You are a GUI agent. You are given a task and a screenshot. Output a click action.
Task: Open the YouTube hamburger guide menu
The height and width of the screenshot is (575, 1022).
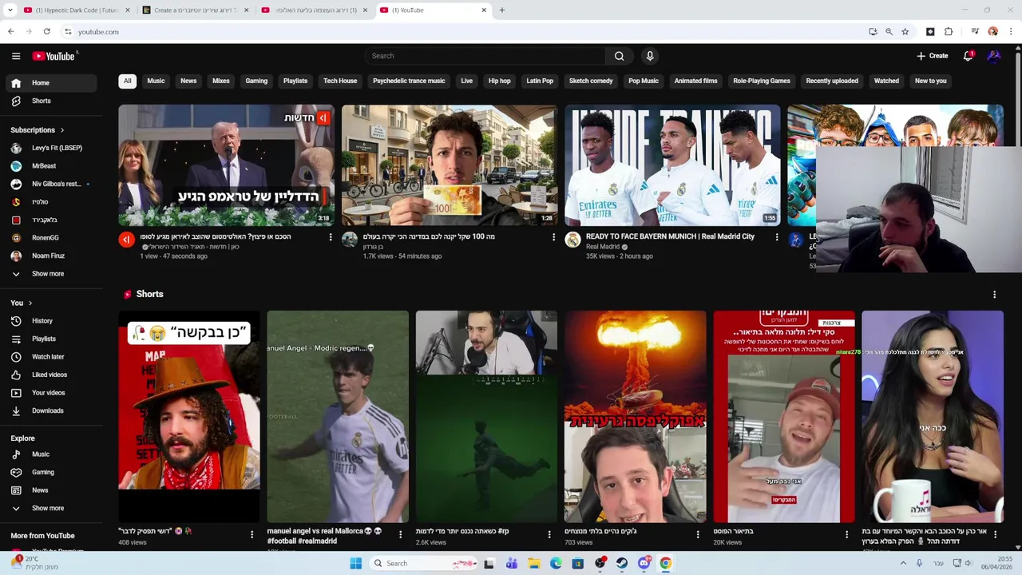pyautogui.click(x=16, y=56)
